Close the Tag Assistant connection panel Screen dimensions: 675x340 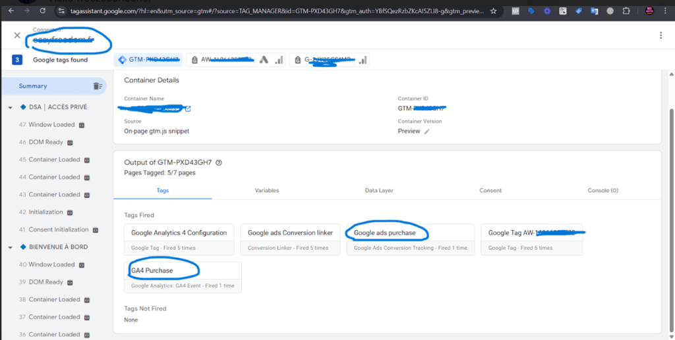[x=17, y=36]
